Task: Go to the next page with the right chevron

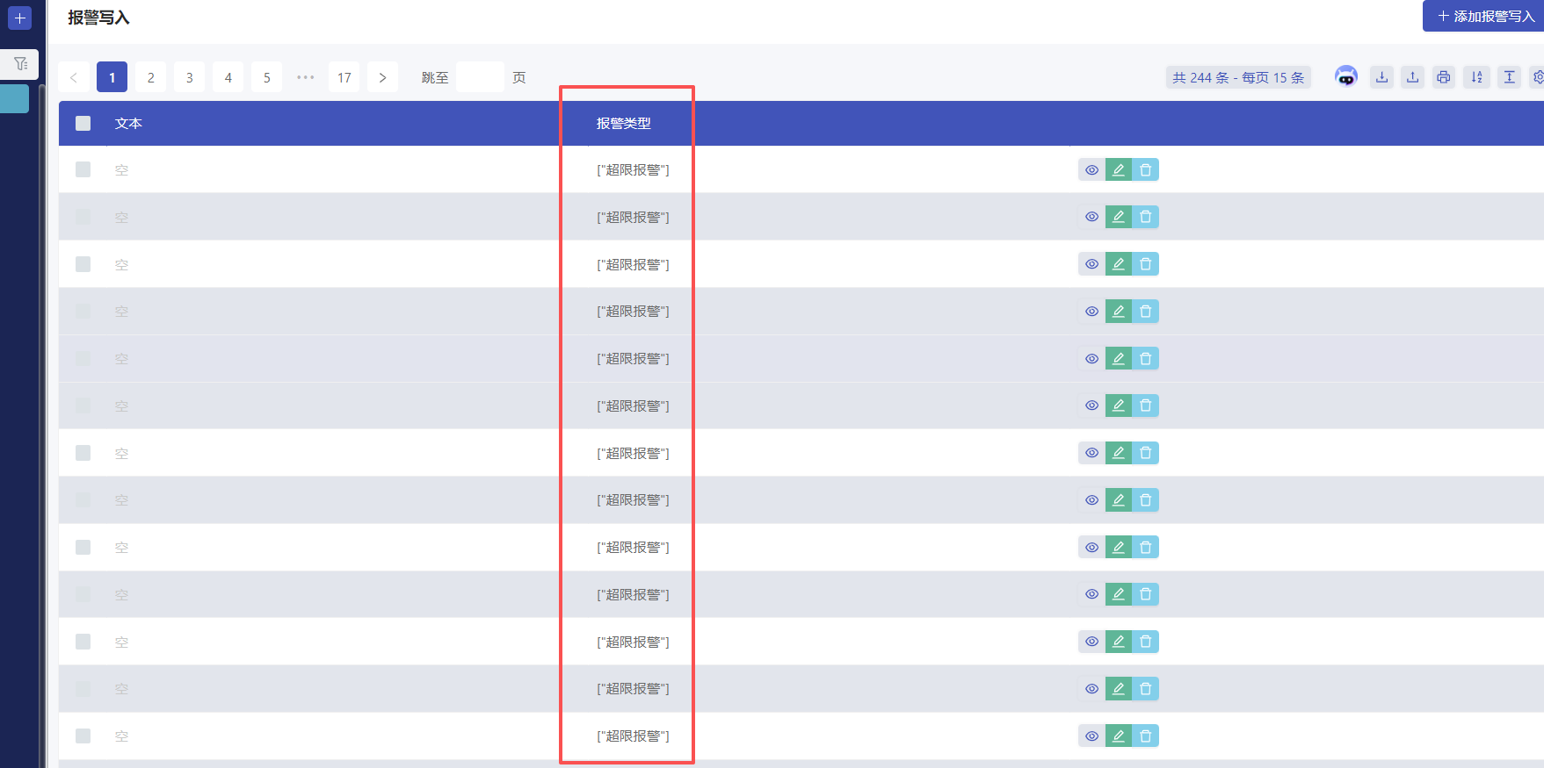Action: coord(382,77)
